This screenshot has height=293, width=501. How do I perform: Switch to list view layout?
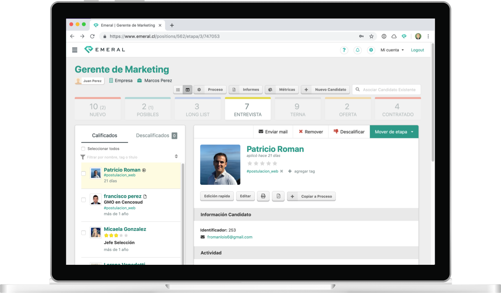[x=178, y=90]
